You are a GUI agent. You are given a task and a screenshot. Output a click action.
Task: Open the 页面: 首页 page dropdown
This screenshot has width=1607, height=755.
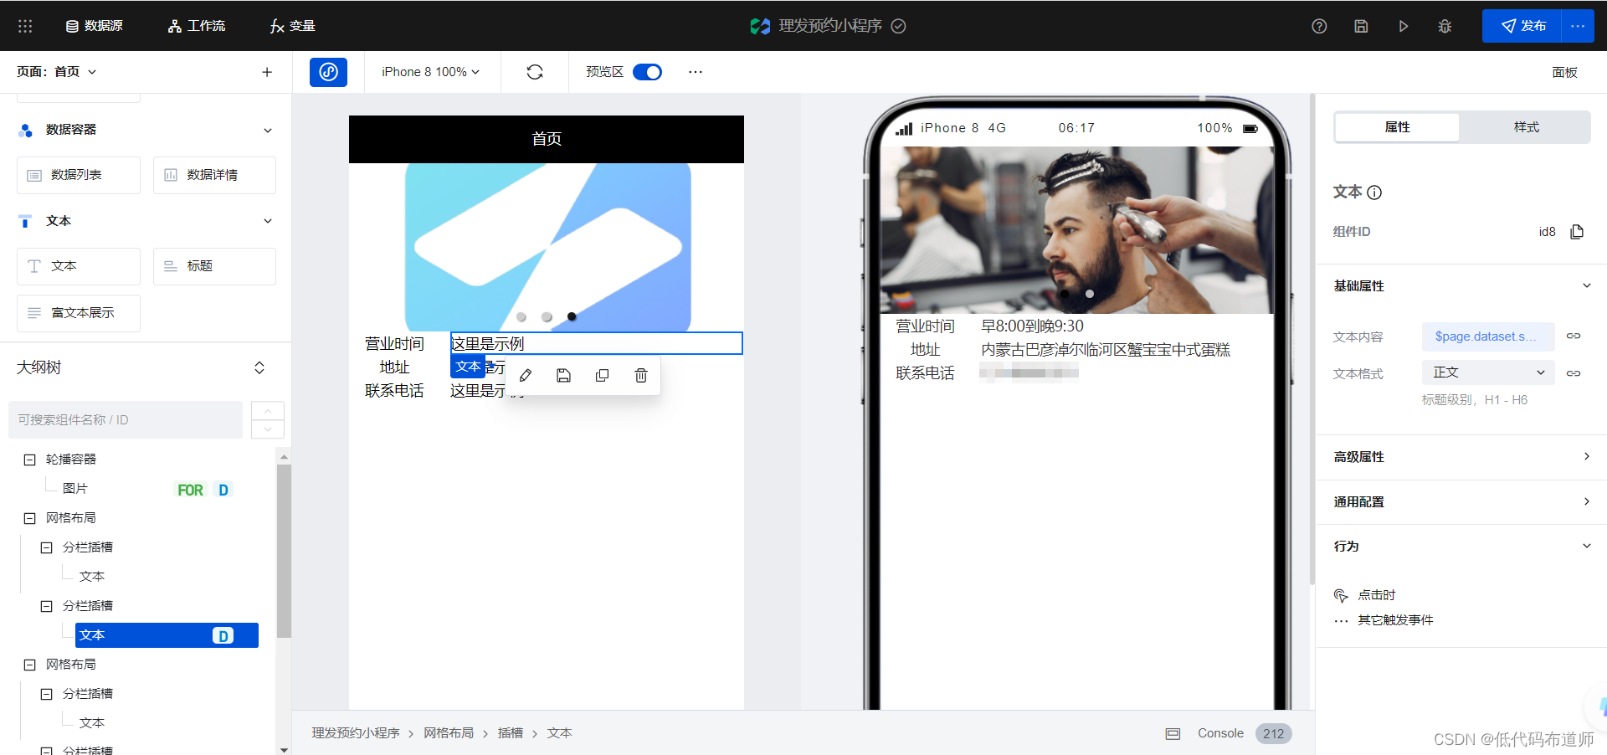point(57,72)
